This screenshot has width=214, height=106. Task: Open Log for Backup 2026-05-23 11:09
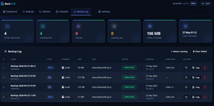[196, 97]
